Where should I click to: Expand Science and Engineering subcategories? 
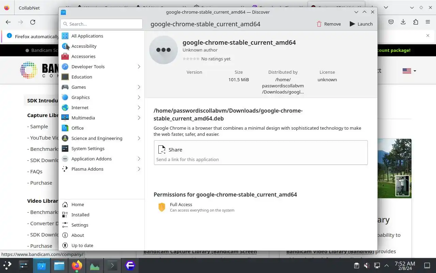click(139, 138)
